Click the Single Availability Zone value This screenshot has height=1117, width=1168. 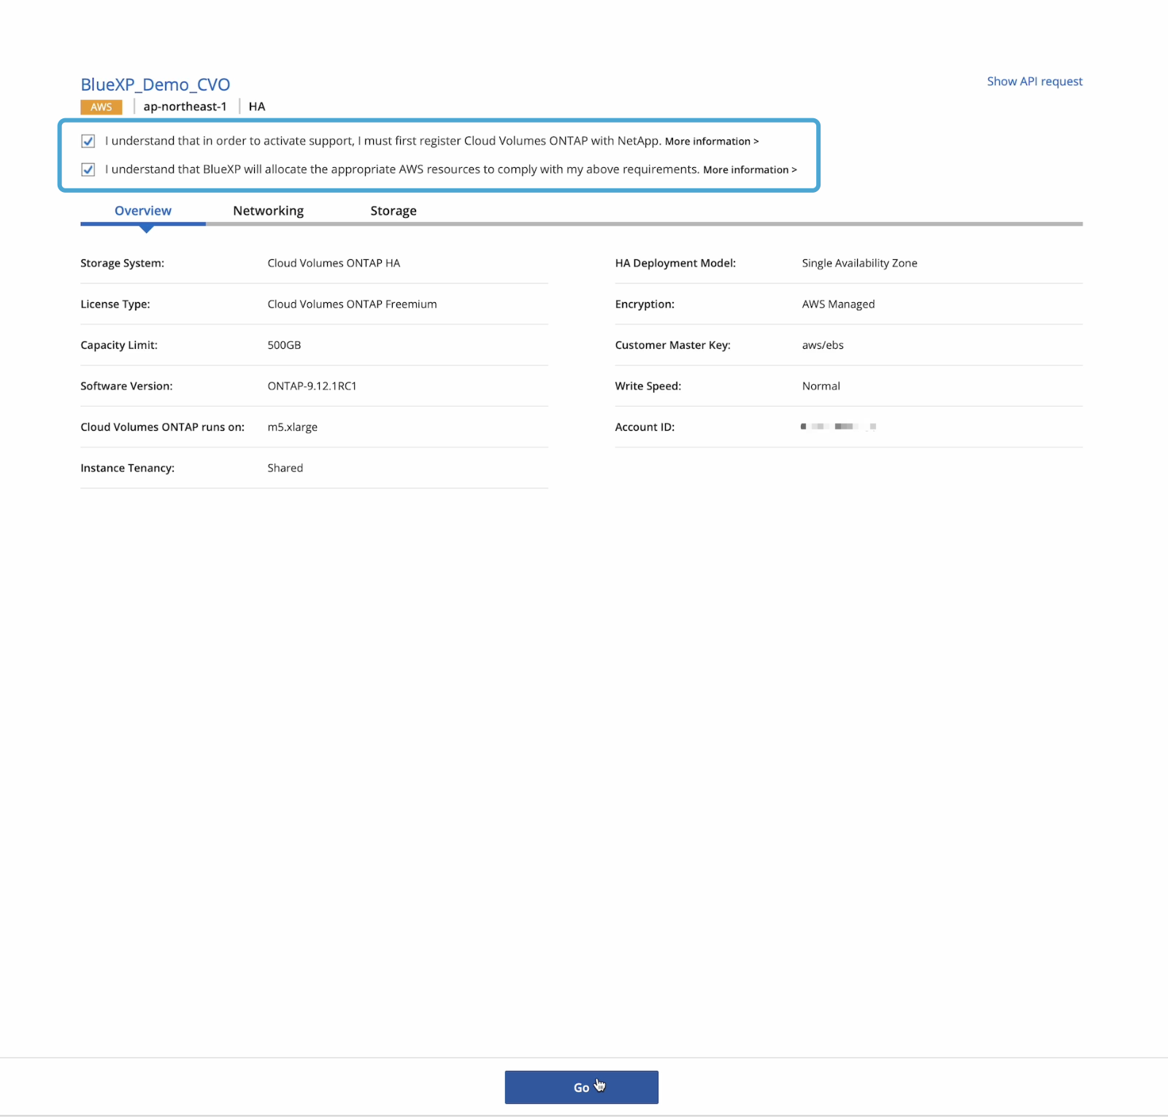click(x=859, y=263)
